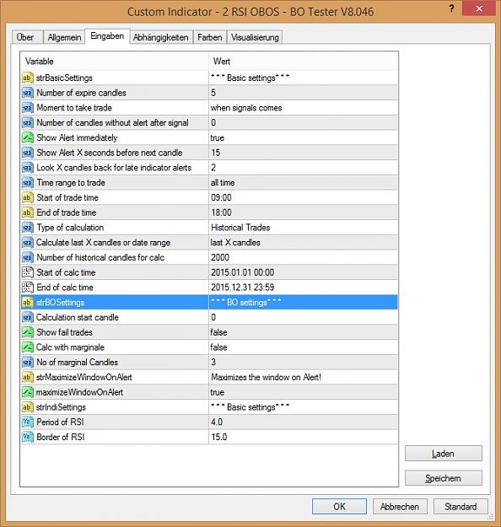Click the Laden button
Viewport: 501px width, 527px height.
(x=443, y=454)
